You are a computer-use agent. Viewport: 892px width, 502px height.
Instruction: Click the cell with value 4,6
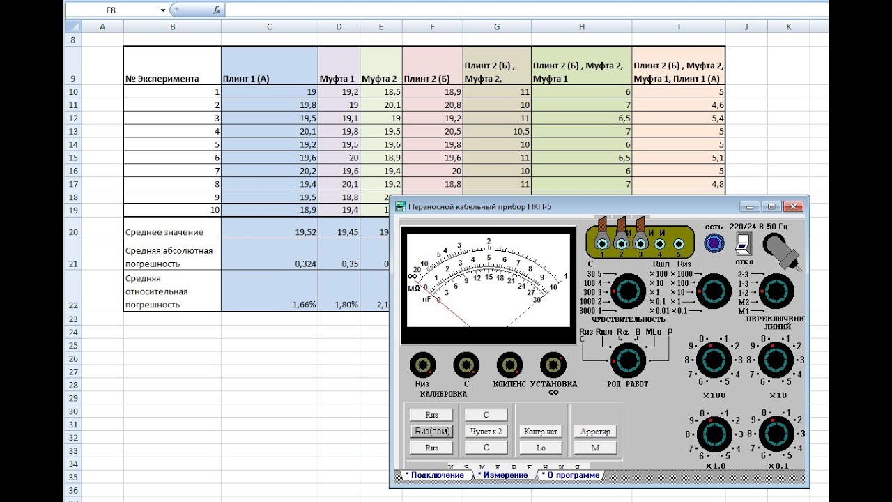679,105
